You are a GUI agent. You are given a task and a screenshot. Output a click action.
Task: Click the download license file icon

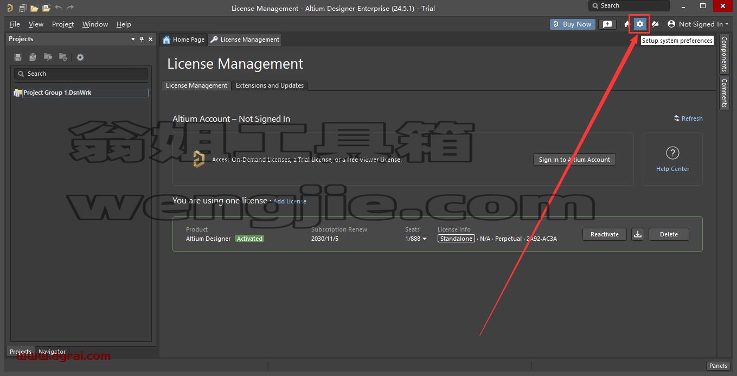point(638,234)
